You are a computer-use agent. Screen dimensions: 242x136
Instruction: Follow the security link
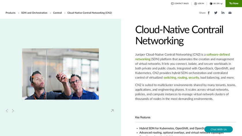[194, 78]
